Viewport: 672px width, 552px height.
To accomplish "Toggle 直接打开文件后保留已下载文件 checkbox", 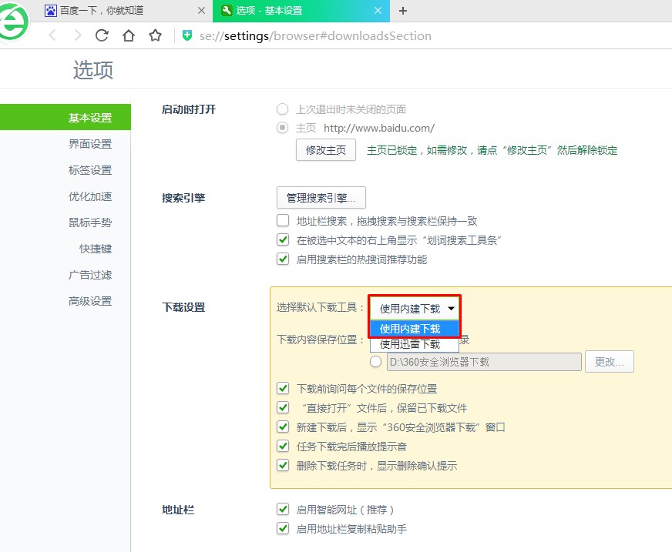I will (x=283, y=408).
